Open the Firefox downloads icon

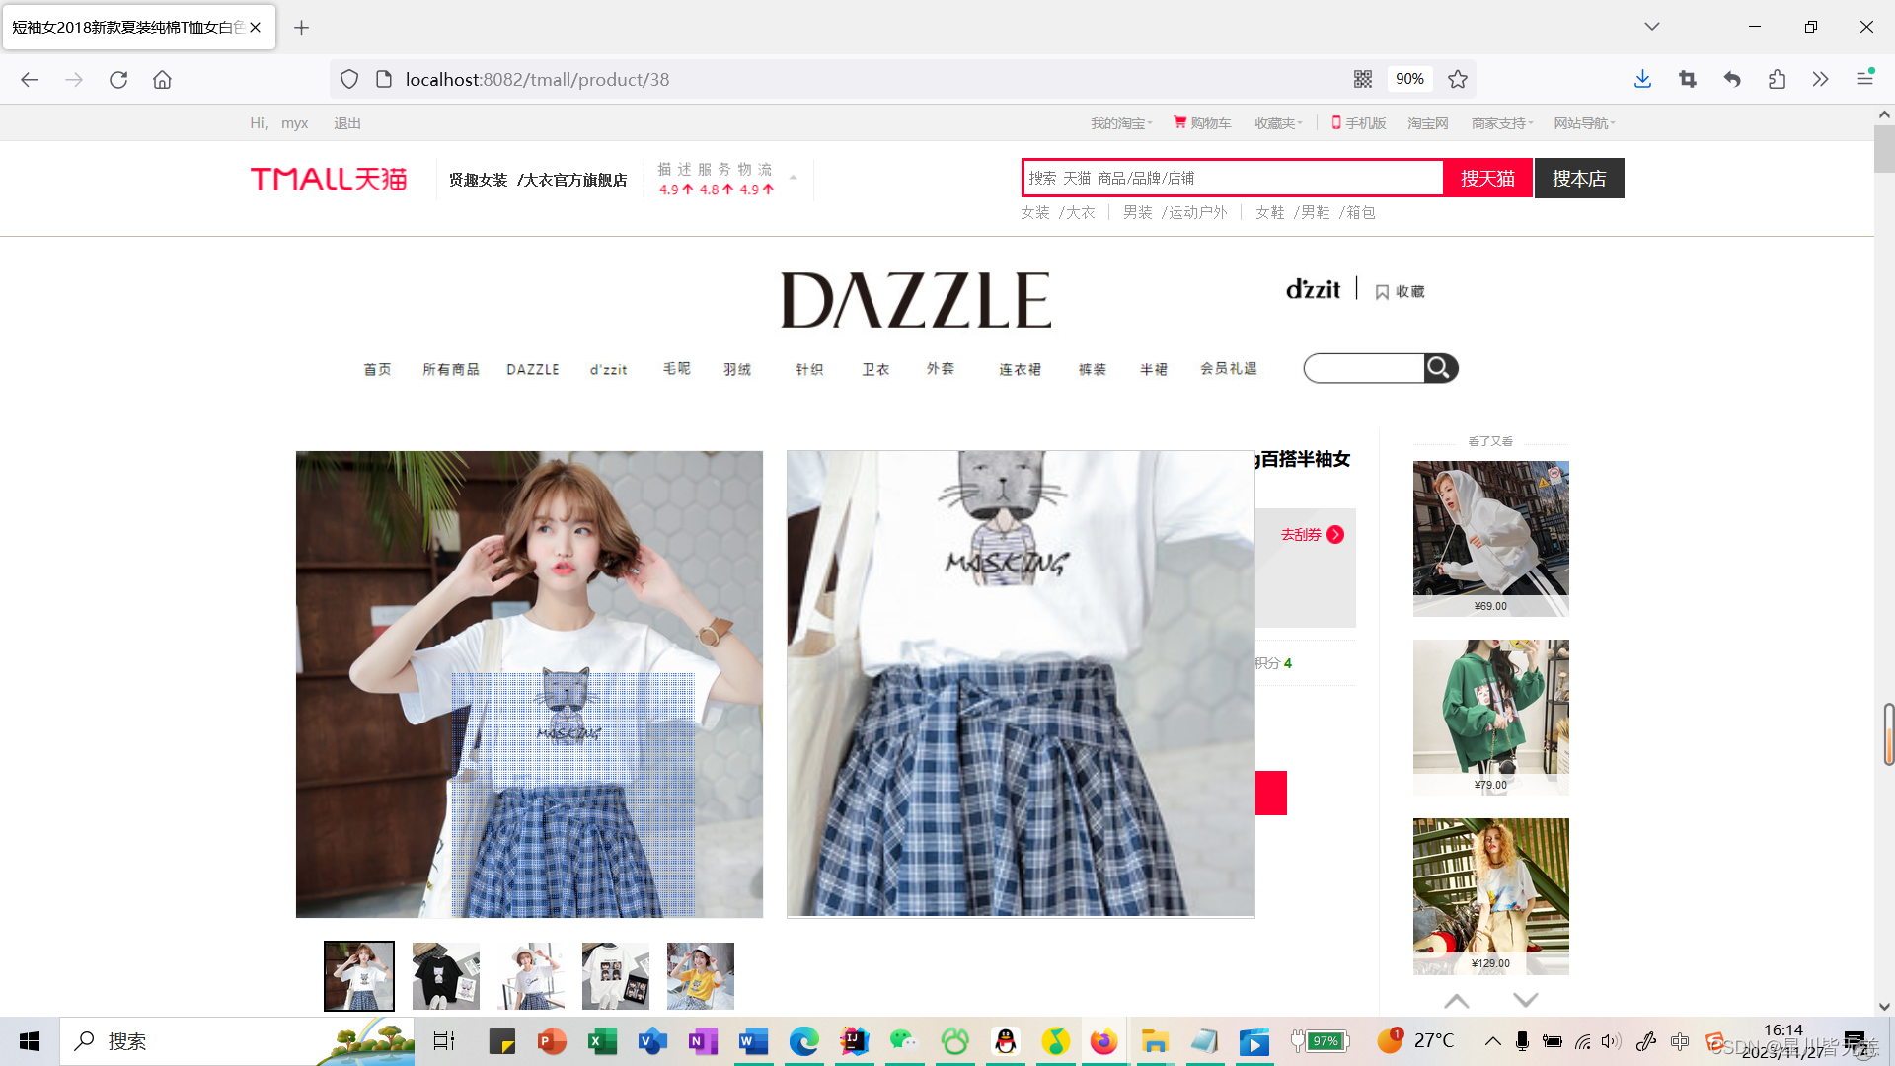click(1642, 79)
